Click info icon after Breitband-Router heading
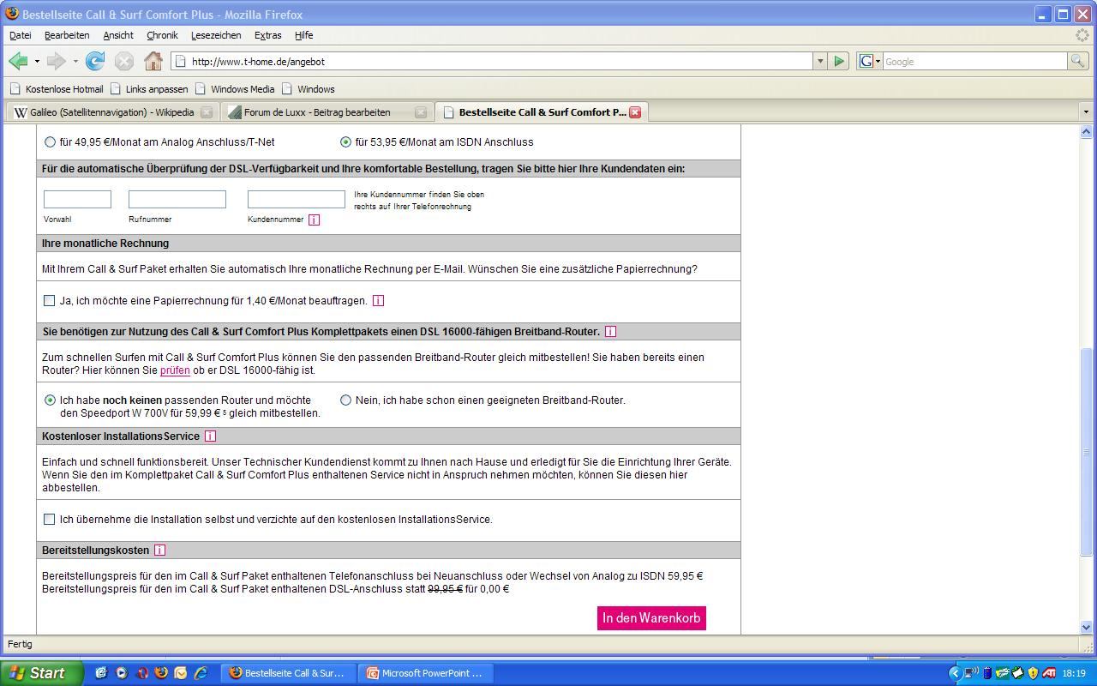This screenshot has width=1097, height=686. pos(610,332)
